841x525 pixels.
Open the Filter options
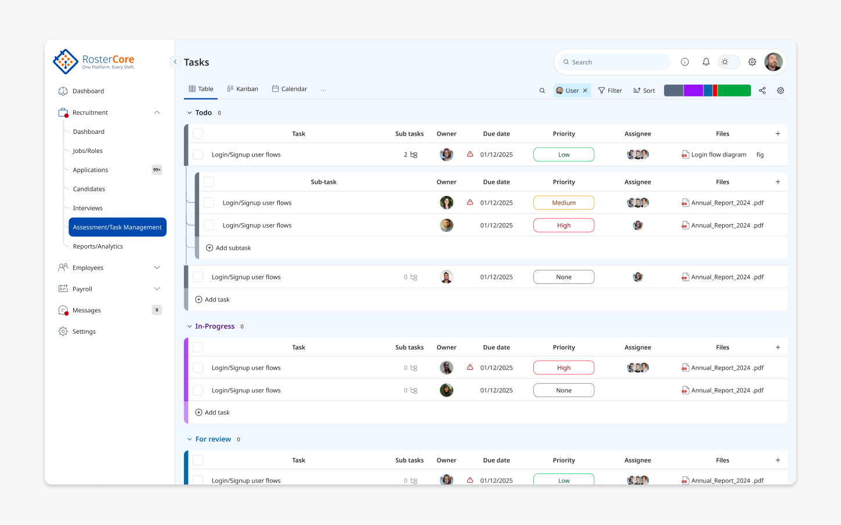610,90
